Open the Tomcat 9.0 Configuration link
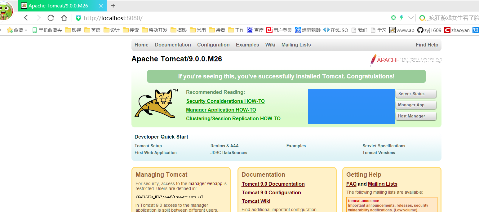The image size is (479, 212). tap(271, 192)
